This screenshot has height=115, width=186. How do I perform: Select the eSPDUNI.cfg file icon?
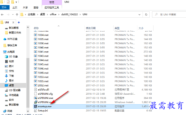click(x=35, y=94)
